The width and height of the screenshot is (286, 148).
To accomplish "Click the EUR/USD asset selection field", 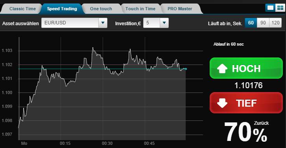I will coord(74,23).
